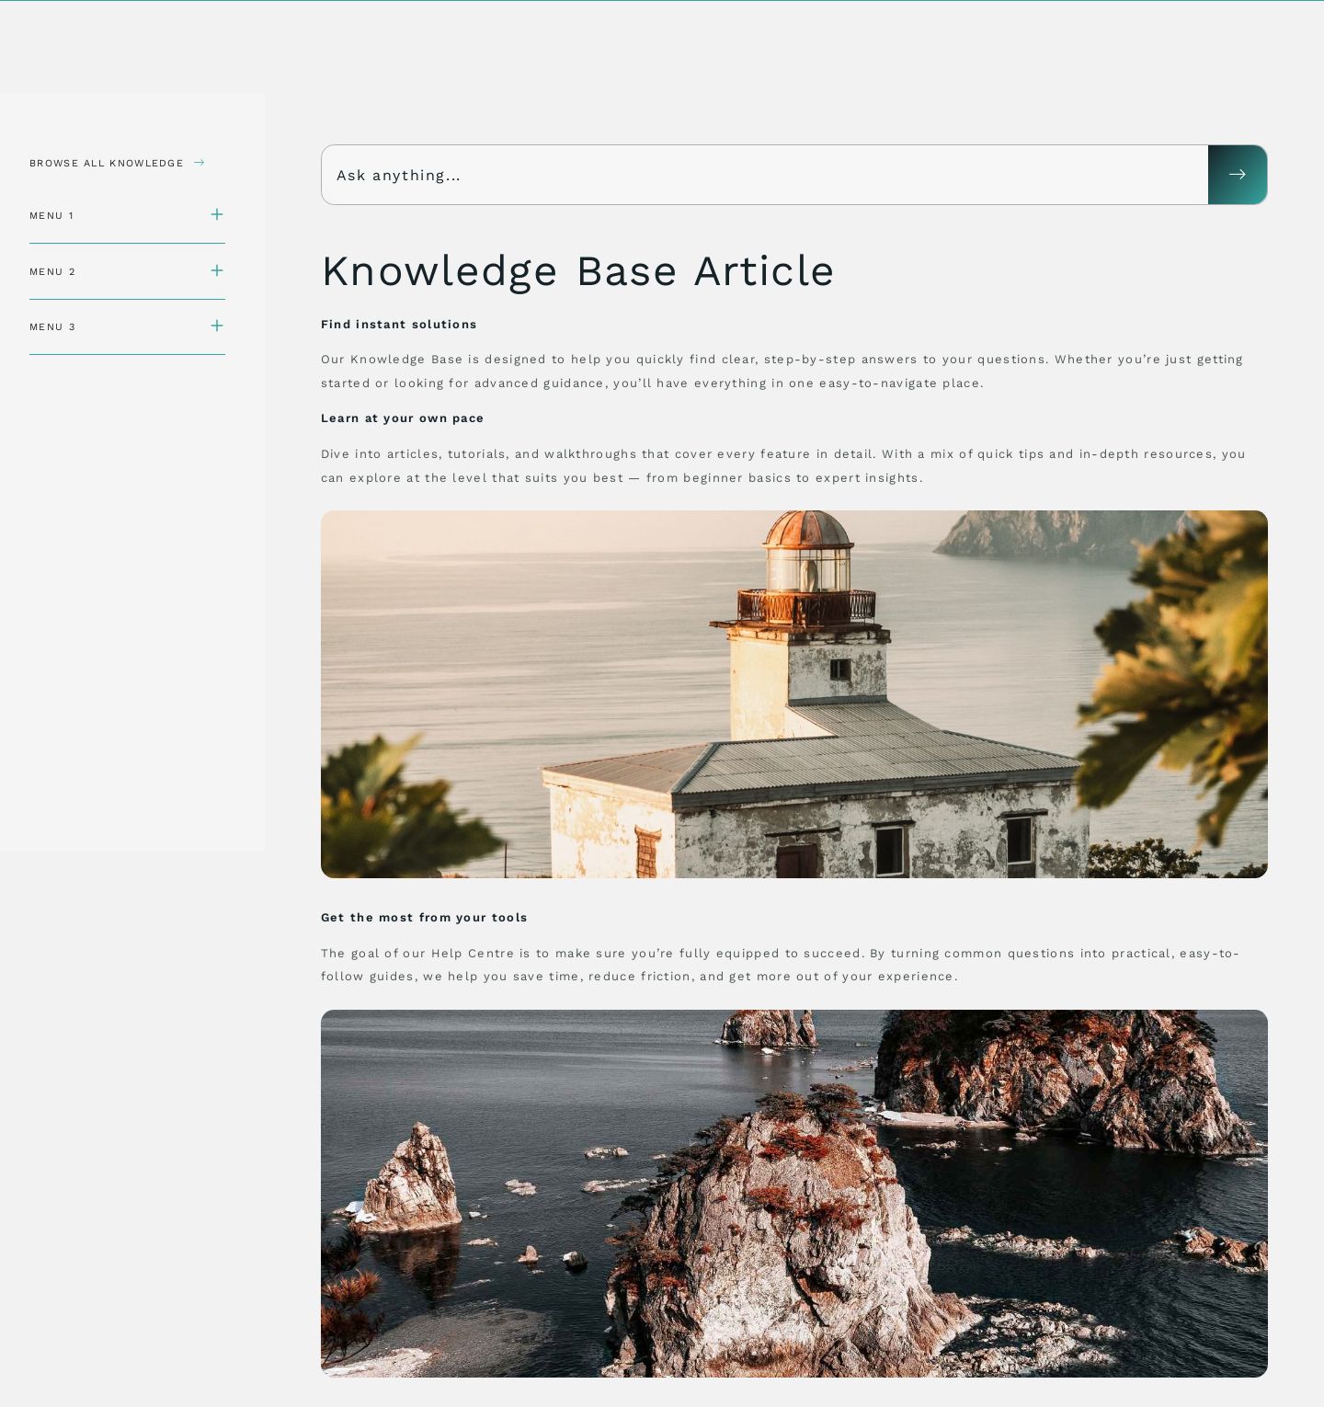Click the lighthouse photo
The width and height of the screenshot is (1324, 1407).
point(793,694)
